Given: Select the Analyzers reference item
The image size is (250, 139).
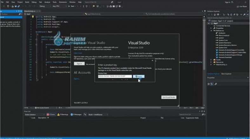Looking at the screenshot, I should click(x=222, y=33).
